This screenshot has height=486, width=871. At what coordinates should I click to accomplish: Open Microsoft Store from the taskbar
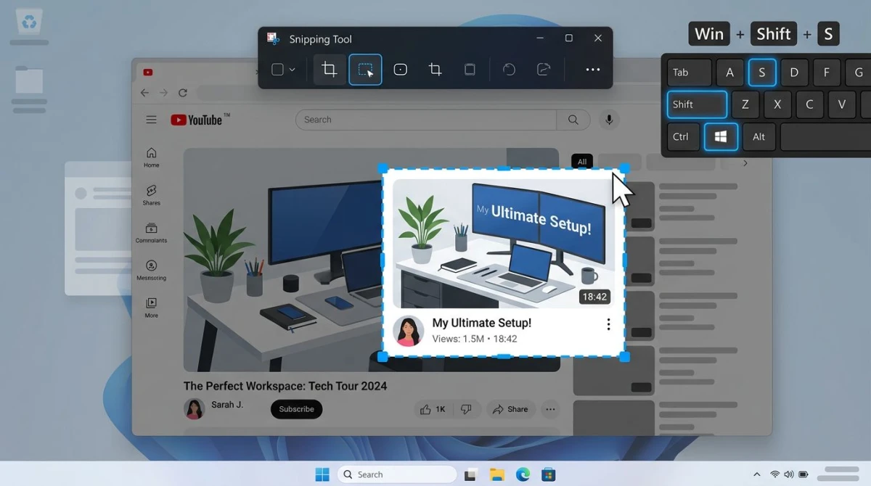coord(549,474)
